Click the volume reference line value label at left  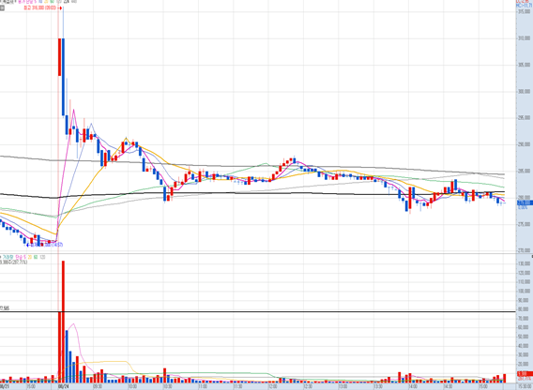(5, 308)
